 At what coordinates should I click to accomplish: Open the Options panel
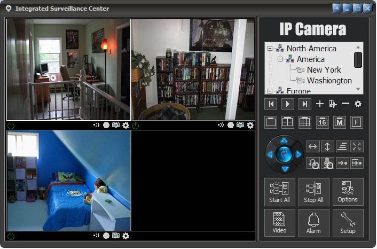pos(348,192)
